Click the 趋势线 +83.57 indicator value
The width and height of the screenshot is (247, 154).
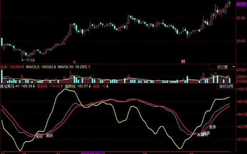coord(78,86)
